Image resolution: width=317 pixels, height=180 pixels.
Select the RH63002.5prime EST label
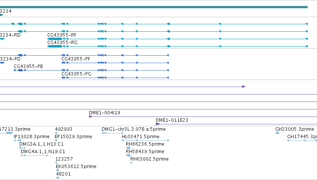coord(149,159)
